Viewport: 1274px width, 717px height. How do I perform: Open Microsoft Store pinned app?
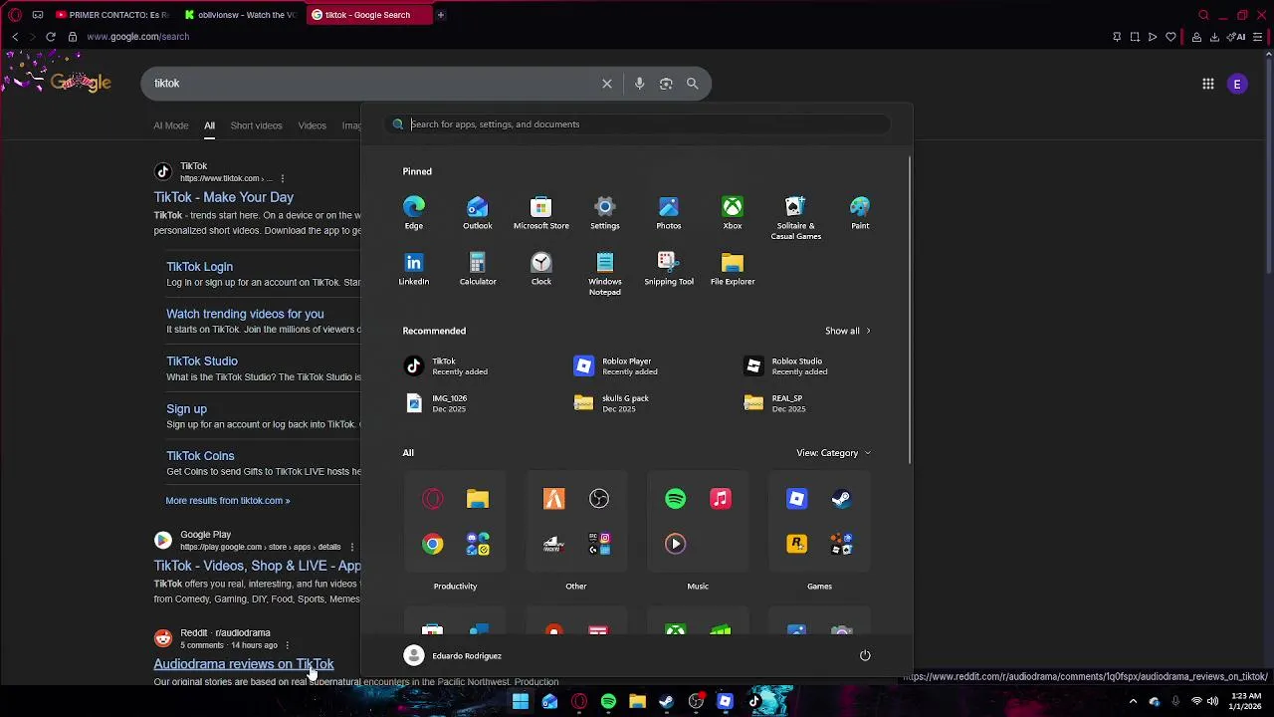tap(541, 213)
